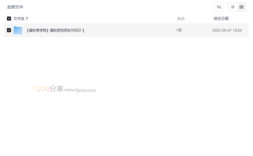253x156 pixels.
Task: Click the blue folder icon
Action: point(18,30)
